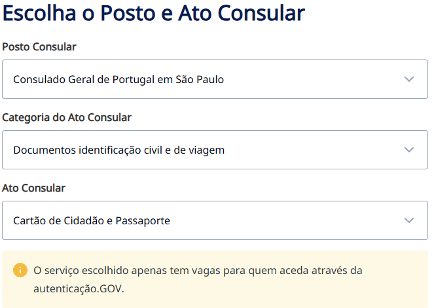Click the word 'Passaporte' in the third field
The image size is (434, 308).
(143, 221)
